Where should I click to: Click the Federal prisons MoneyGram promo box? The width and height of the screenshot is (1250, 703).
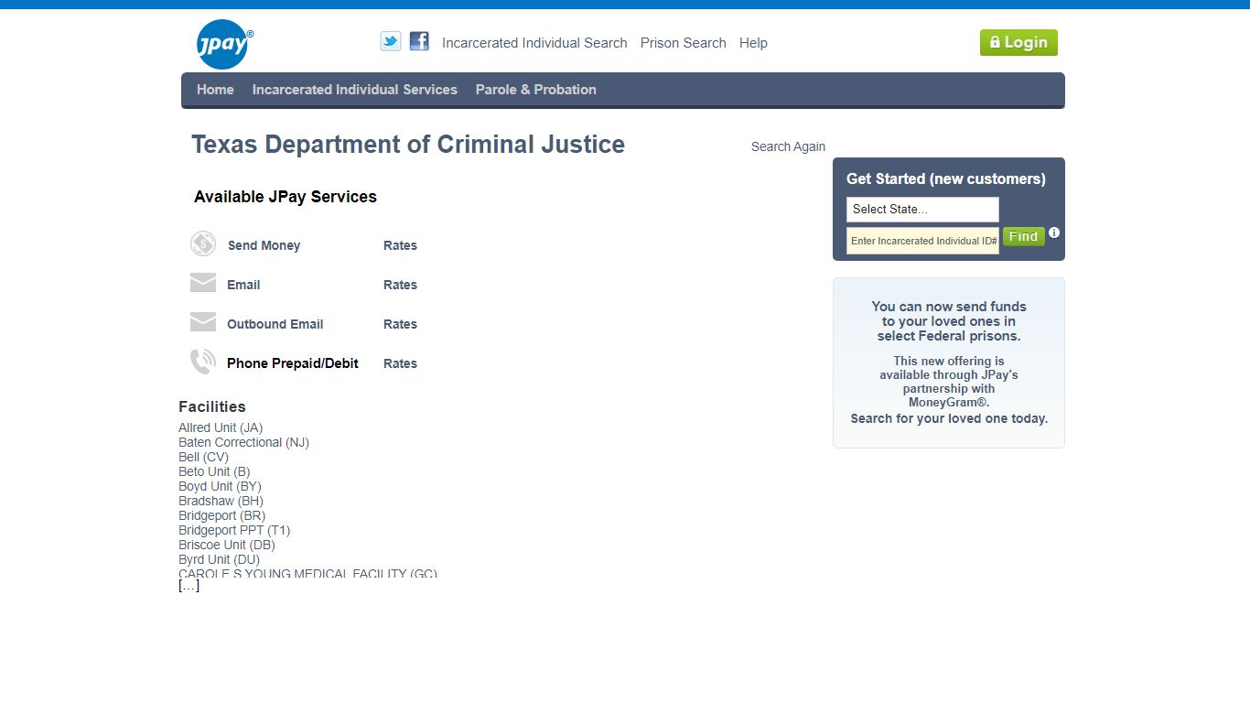pos(949,363)
